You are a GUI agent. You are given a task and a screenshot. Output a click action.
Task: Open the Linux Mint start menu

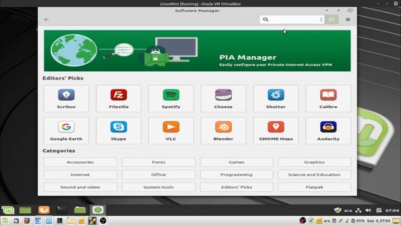pyautogui.click(x=8, y=210)
